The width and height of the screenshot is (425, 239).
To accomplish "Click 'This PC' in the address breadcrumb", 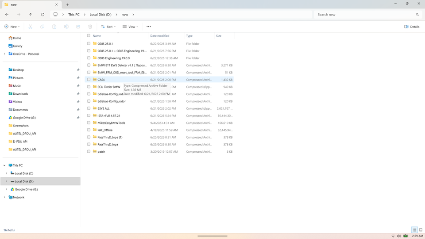I will pos(74,15).
